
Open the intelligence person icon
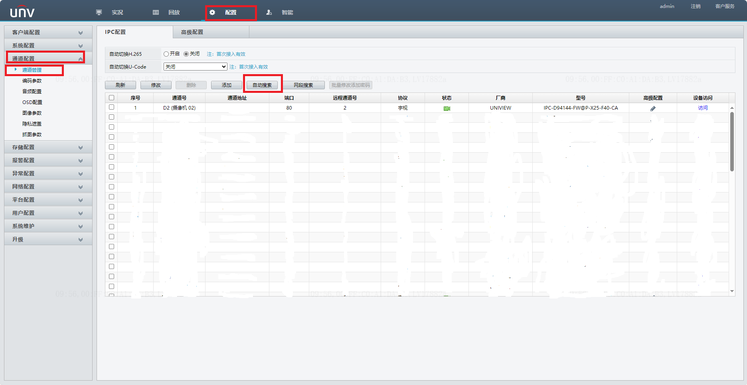[269, 12]
